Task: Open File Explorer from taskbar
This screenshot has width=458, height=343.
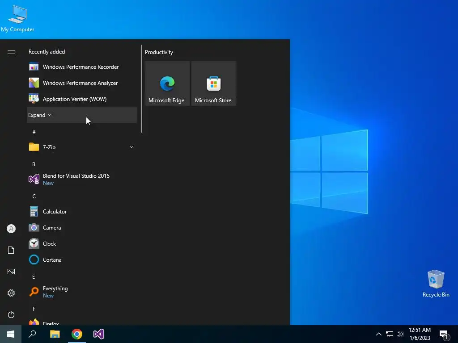Action: click(55, 334)
